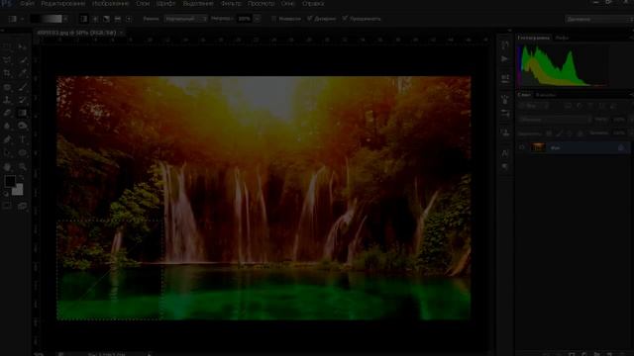Open the foreground color swatch
This screenshot has width=634, height=356.
(x=10, y=181)
